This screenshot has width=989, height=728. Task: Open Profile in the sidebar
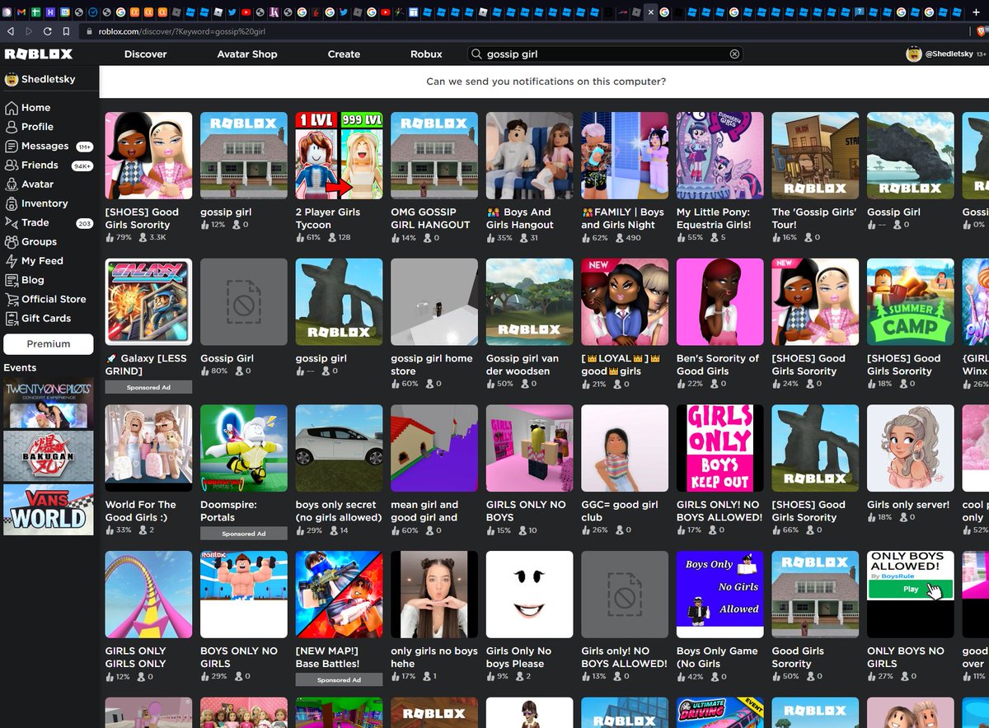click(29, 127)
